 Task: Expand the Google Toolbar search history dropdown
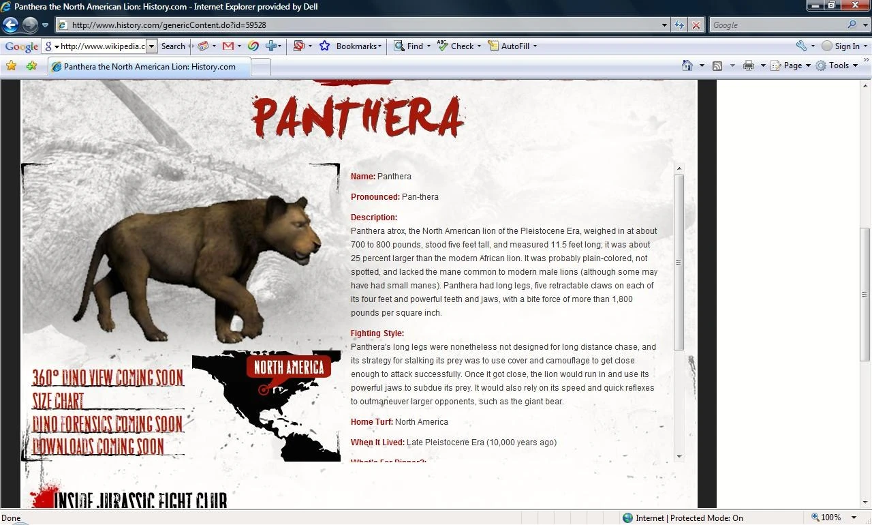(x=152, y=46)
